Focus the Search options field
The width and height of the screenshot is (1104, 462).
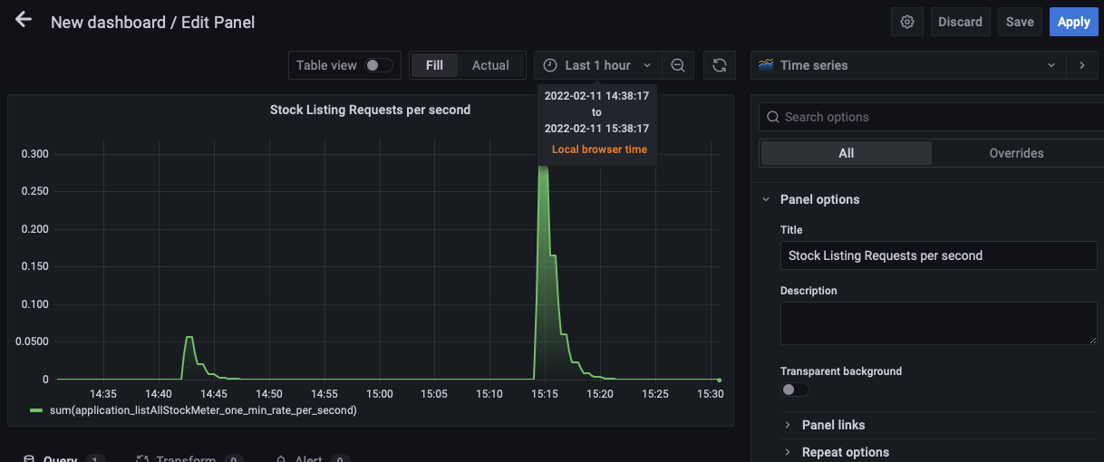click(931, 117)
